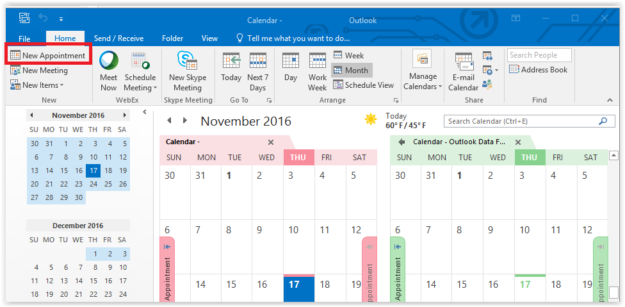
Task: Click overlay mode arrow on green calendar
Action: point(402,142)
